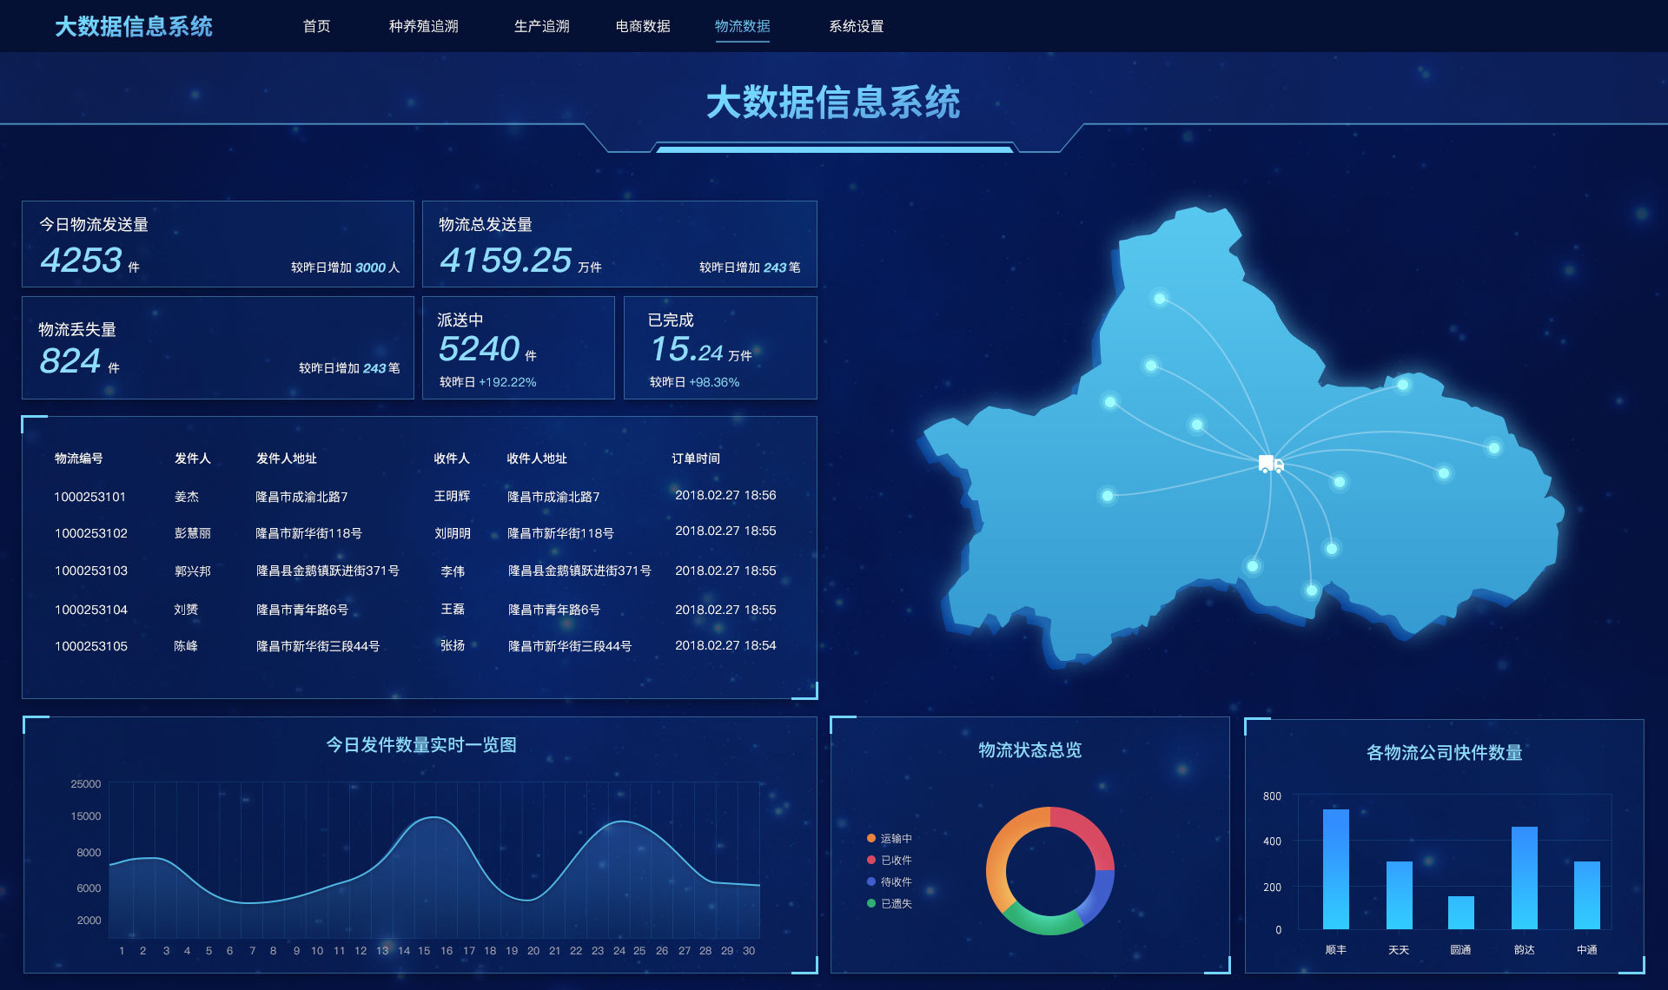The width and height of the screenshot is (1668, 990).
Task: Click the 今日物流发送量 4253 card
Action: 217,244
